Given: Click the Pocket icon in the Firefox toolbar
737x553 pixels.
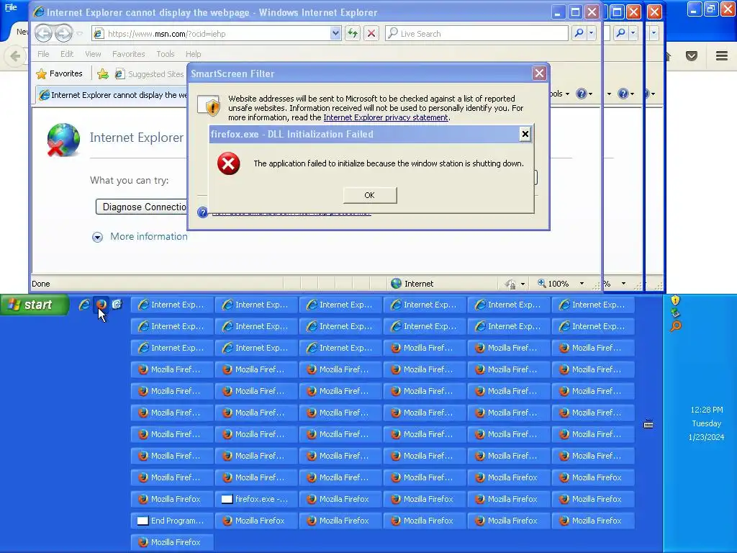Looking at the screenshot, I should click(692, 56).
